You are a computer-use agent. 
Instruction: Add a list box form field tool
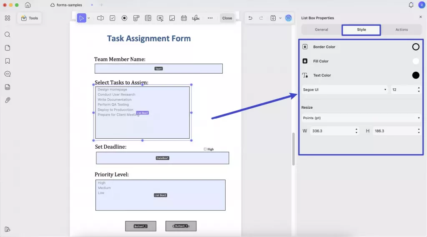148,18
